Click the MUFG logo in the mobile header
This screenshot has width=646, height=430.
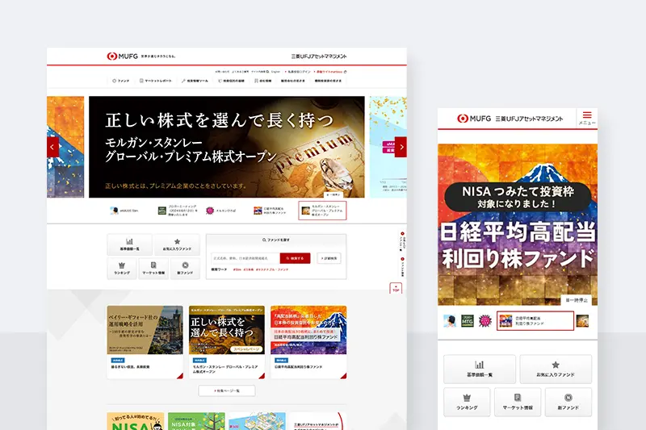point(474,119)
